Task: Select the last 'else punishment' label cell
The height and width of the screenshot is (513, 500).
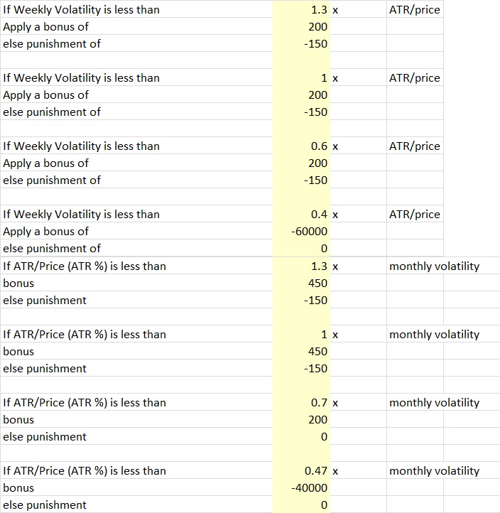Action: click(136, 504)
